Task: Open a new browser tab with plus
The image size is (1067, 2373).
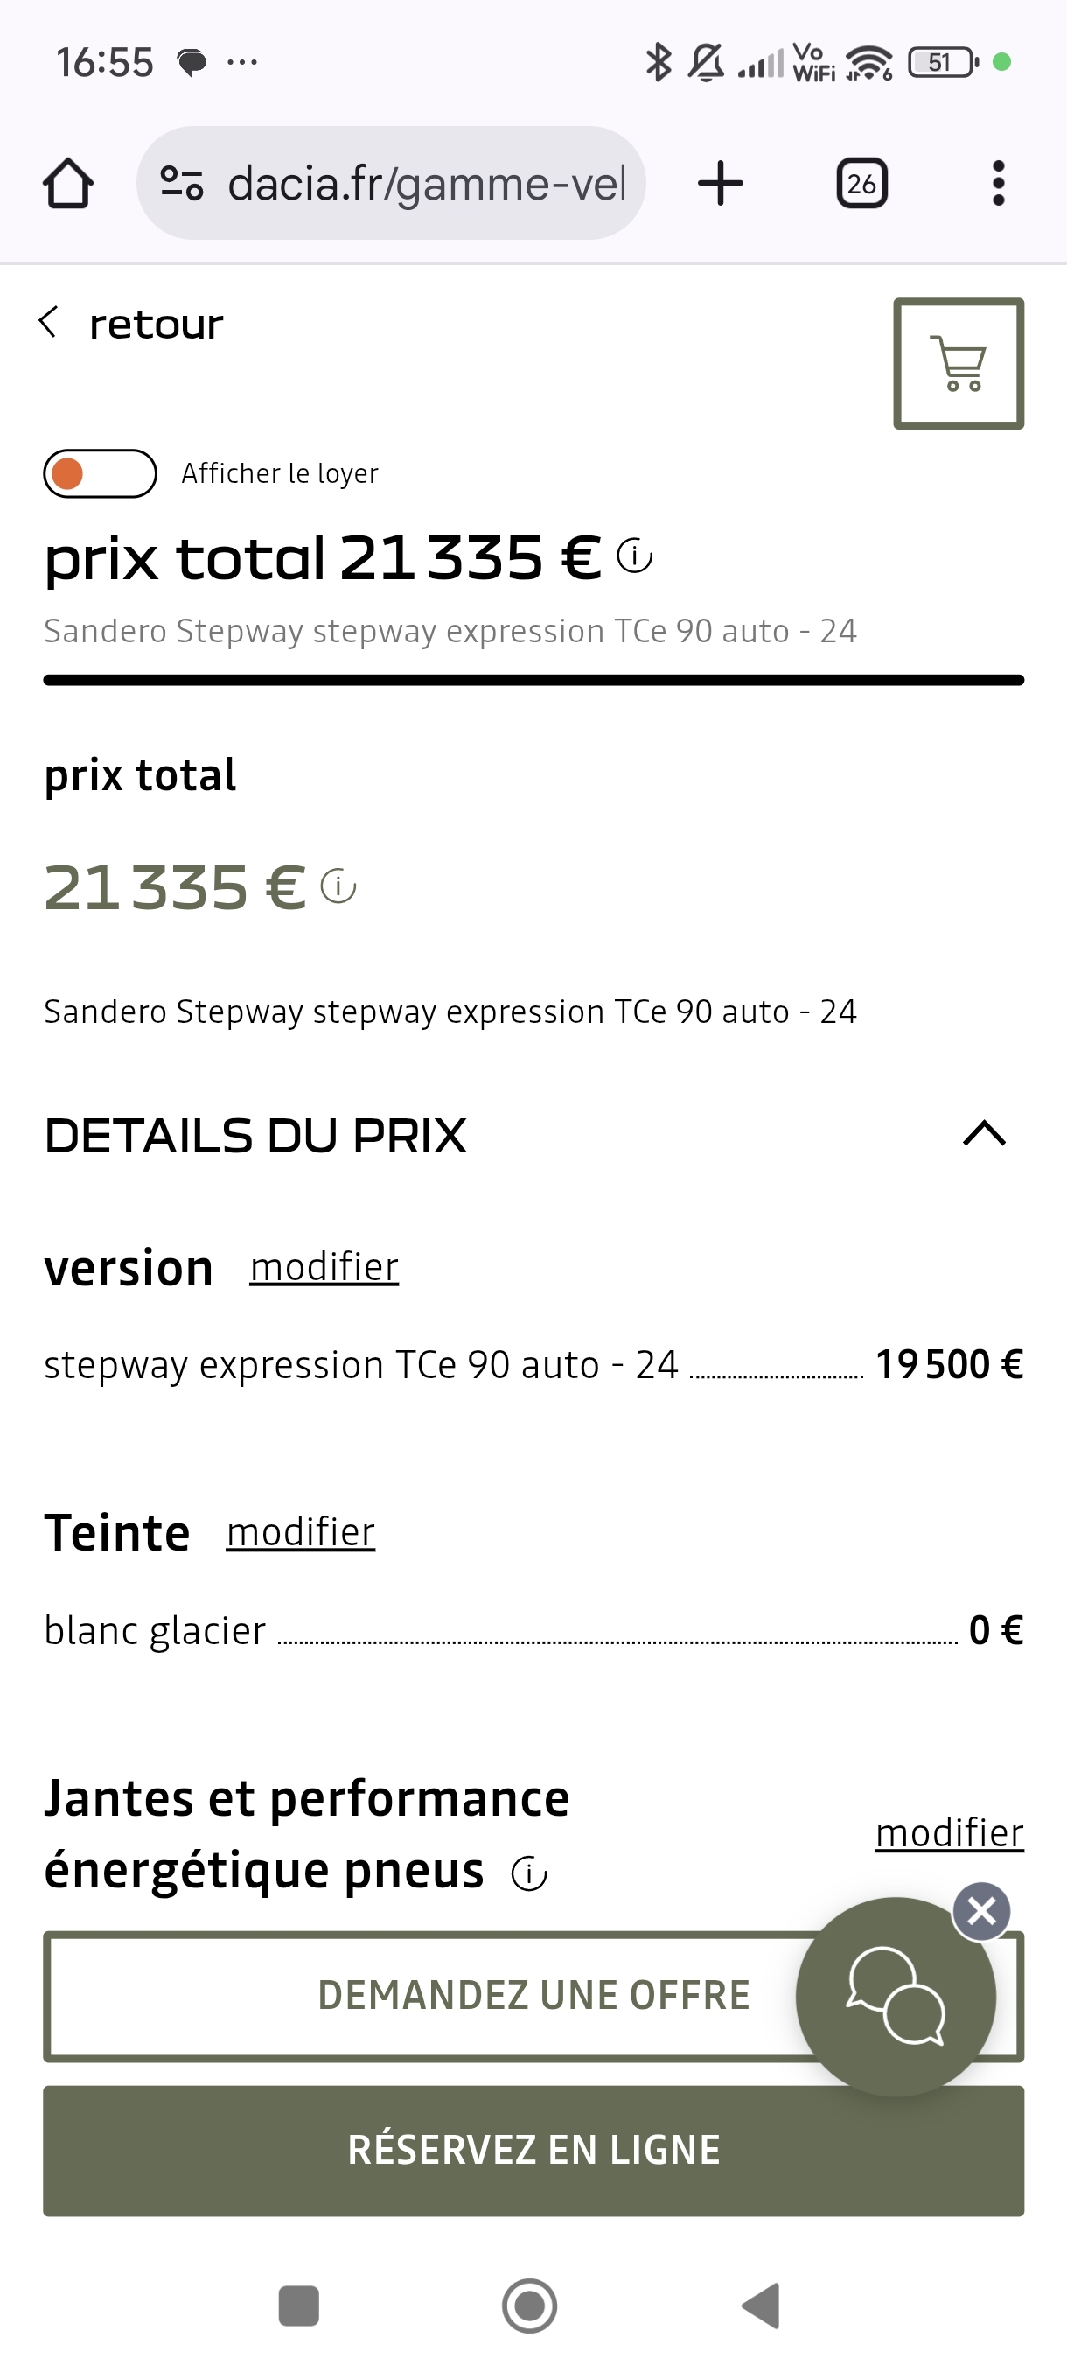Action: 720,184
